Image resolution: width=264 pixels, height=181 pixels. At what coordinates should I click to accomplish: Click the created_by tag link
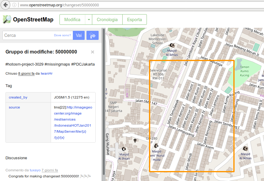(x=18, y=97)
